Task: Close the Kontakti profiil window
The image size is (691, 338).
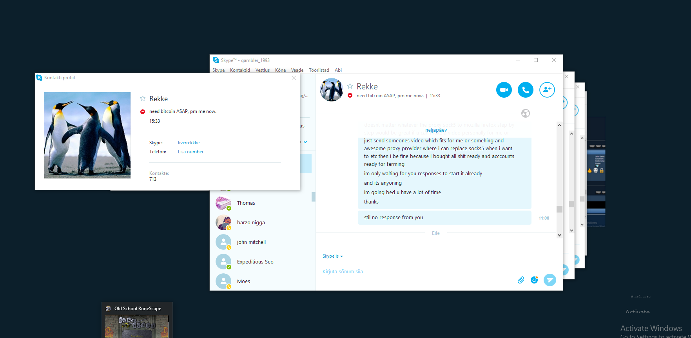Action: [x=294, y=78]
